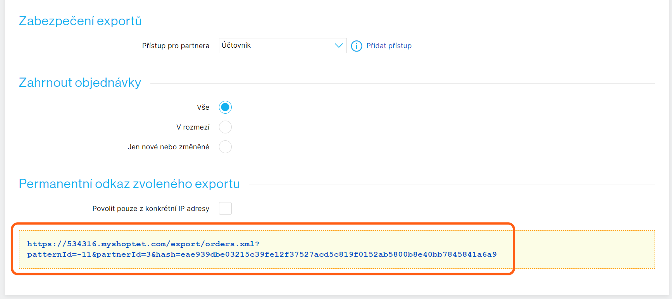Image resolution: width=672 pixels, height=299 pixels.
Task: Click the 'Zahrnout objednávky' heading
Action: (x=80, y=83)
